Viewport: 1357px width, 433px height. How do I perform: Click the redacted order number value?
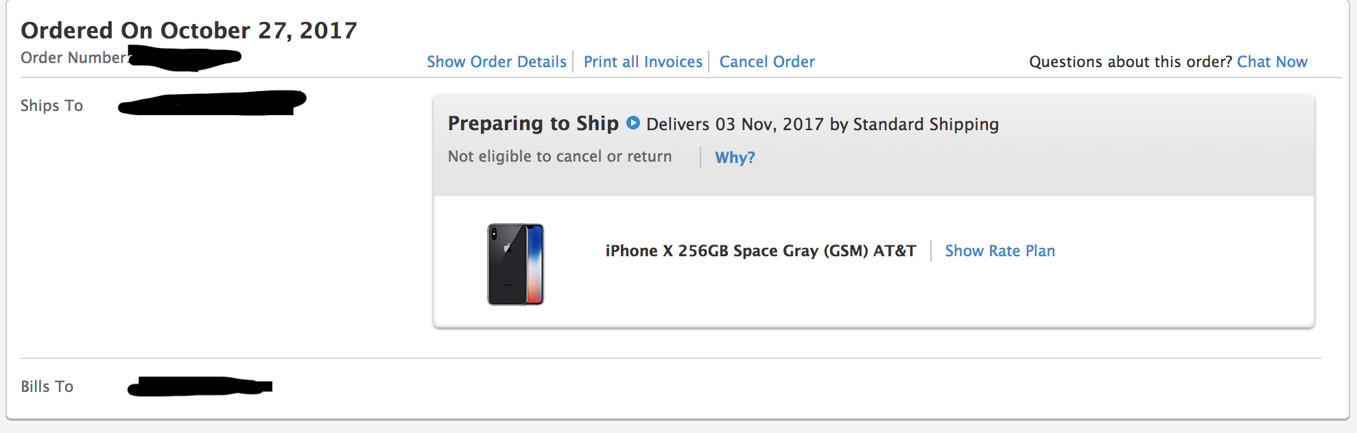185,58
